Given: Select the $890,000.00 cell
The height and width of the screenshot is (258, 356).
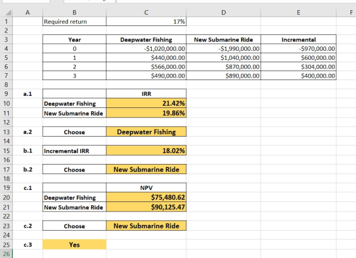Looking at the screenshot, I should (x=223, y=76).
